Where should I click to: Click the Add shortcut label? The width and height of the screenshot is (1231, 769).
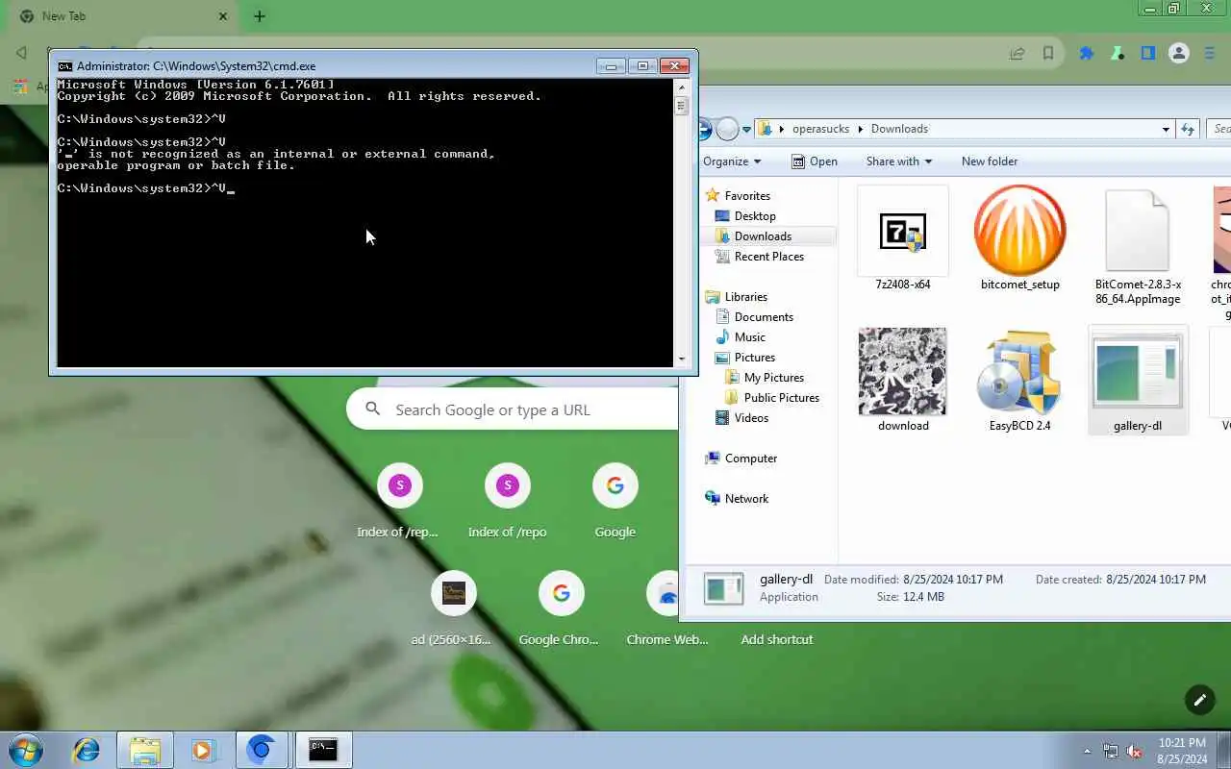pyautogui.click(x=776, y=639)
